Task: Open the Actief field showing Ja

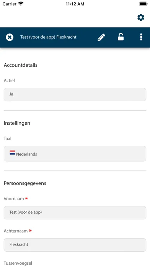Action: tap(75, 94)
